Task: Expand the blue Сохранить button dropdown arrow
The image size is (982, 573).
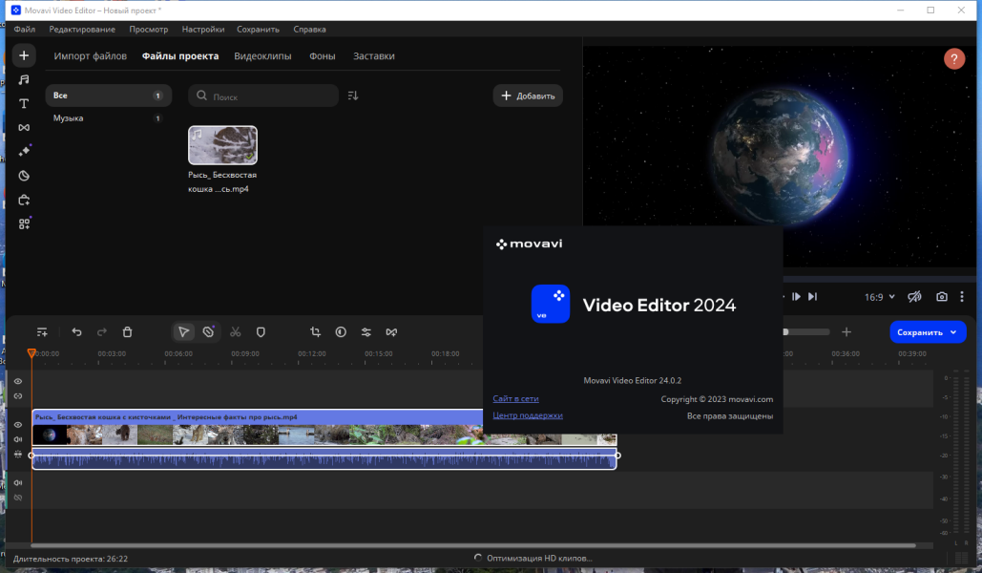Action: click(x=953, y=332)
